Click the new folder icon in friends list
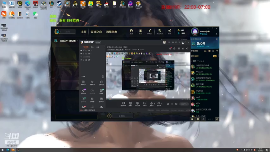 coord(209,51)
